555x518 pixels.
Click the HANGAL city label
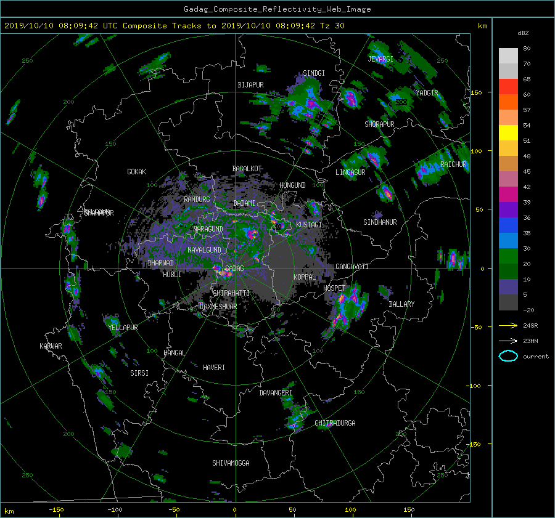point(174,353)
